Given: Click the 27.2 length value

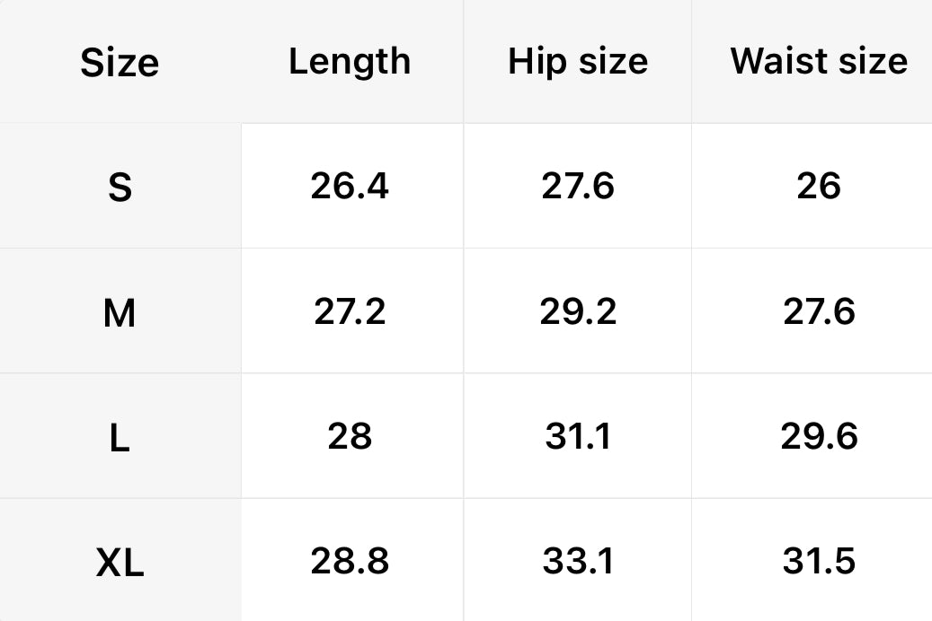Looking at the screenshot, I should (x=350, y=311).
